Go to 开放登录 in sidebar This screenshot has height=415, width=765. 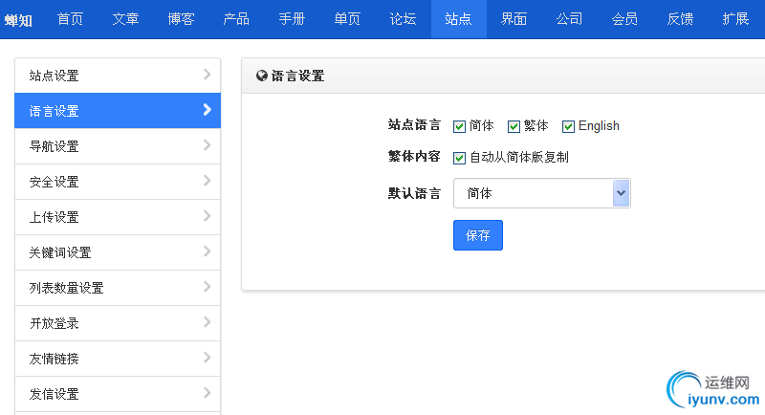(118, 323)
